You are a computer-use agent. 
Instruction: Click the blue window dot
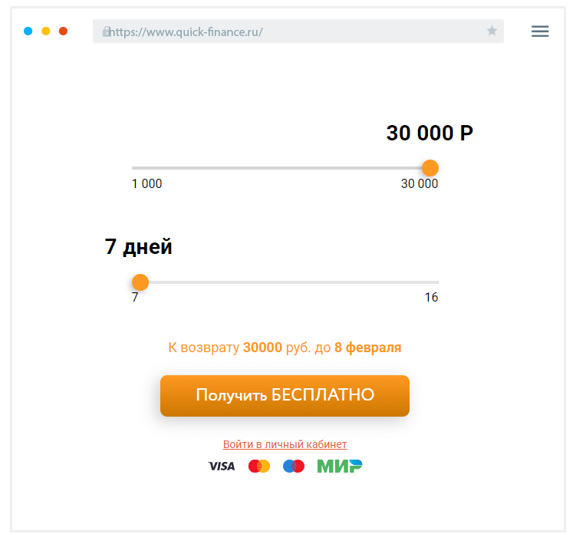[28, 31]
